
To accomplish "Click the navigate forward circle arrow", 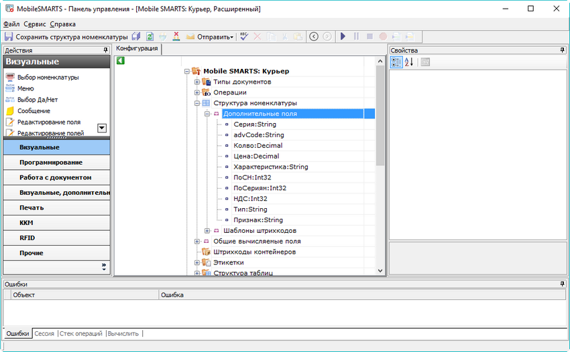I will (327, 37).
